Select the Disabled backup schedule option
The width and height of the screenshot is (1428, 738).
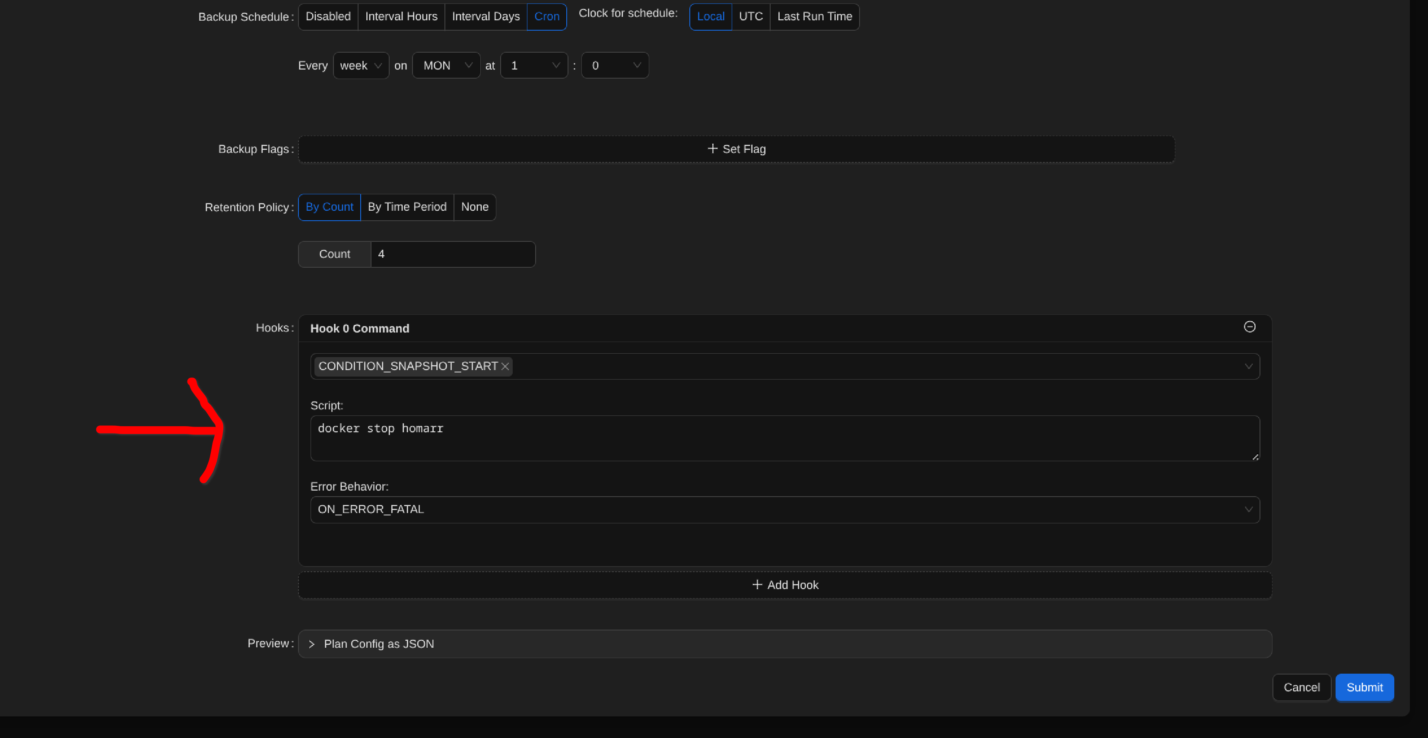328,16
